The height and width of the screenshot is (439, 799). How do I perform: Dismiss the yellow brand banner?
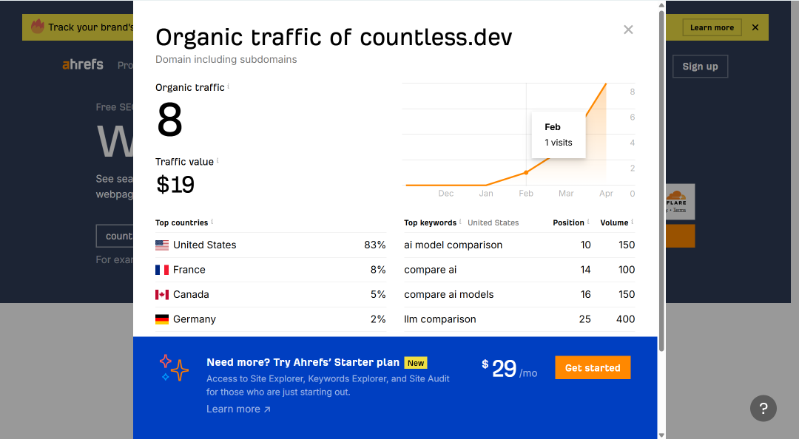tap(755, 27)
